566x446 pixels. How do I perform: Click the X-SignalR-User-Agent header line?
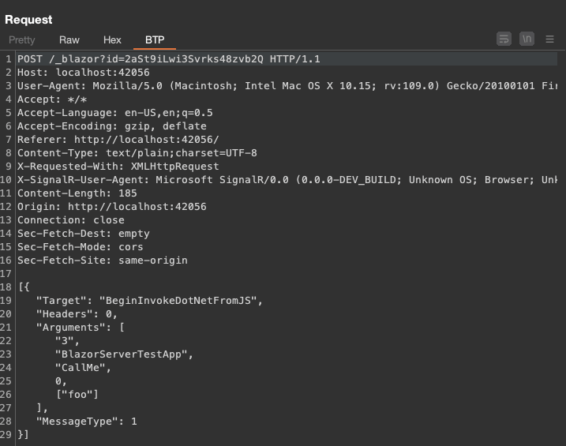click(287, 180)
